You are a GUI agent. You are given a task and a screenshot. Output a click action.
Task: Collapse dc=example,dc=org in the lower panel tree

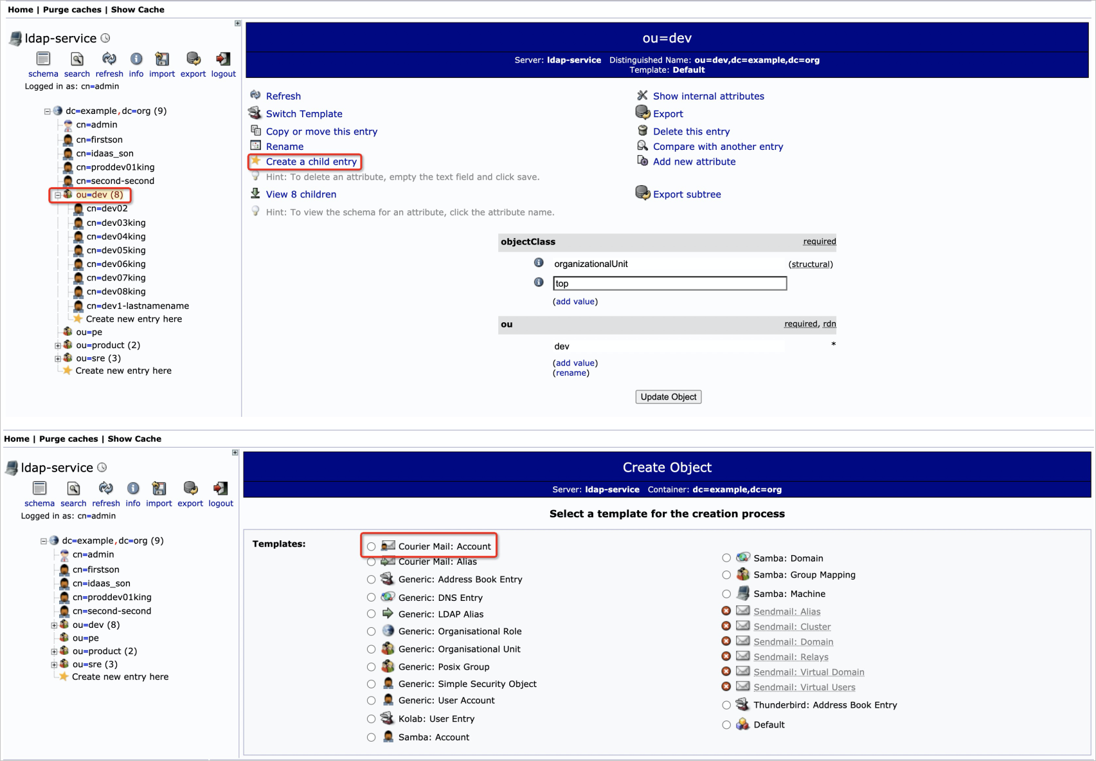[44, 541]
